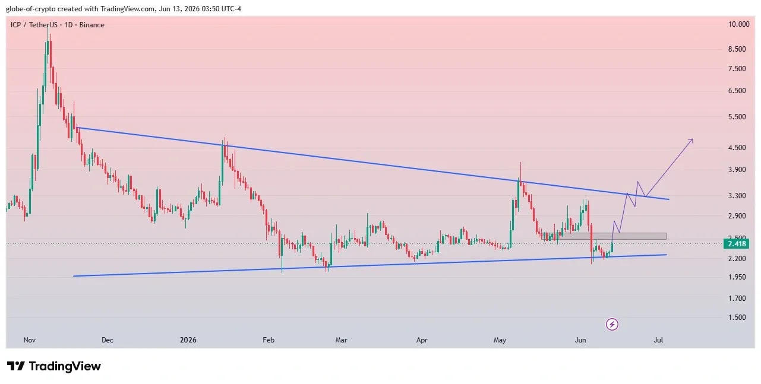Select the current price label 2.418
This screenshot has width=761, height=384.
(x=736, y=243)
